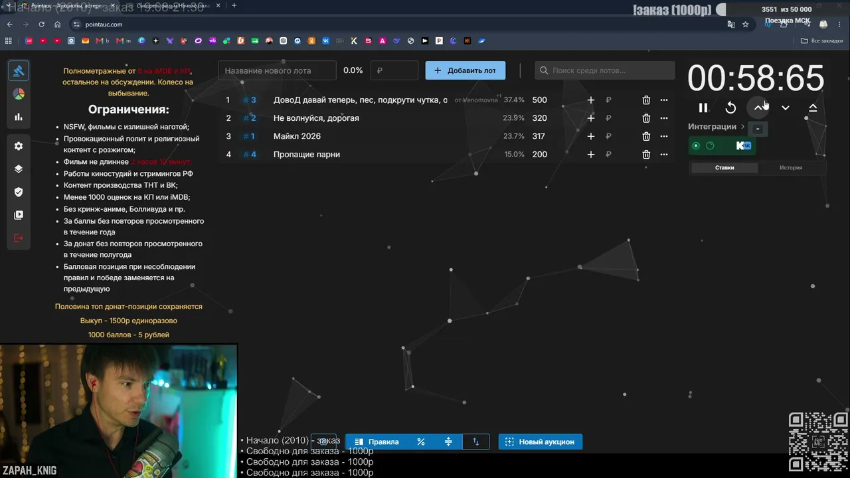Add amount to 'Не волнуйся, дорогая' lot
The image size is (850, 478).
click(x=591, y=118)
